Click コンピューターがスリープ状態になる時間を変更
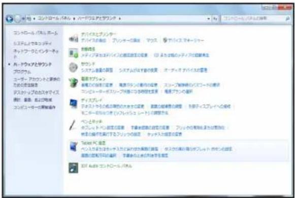Viewport: 295px width, 198px height. pyautogui.click(x=119, y=91)
